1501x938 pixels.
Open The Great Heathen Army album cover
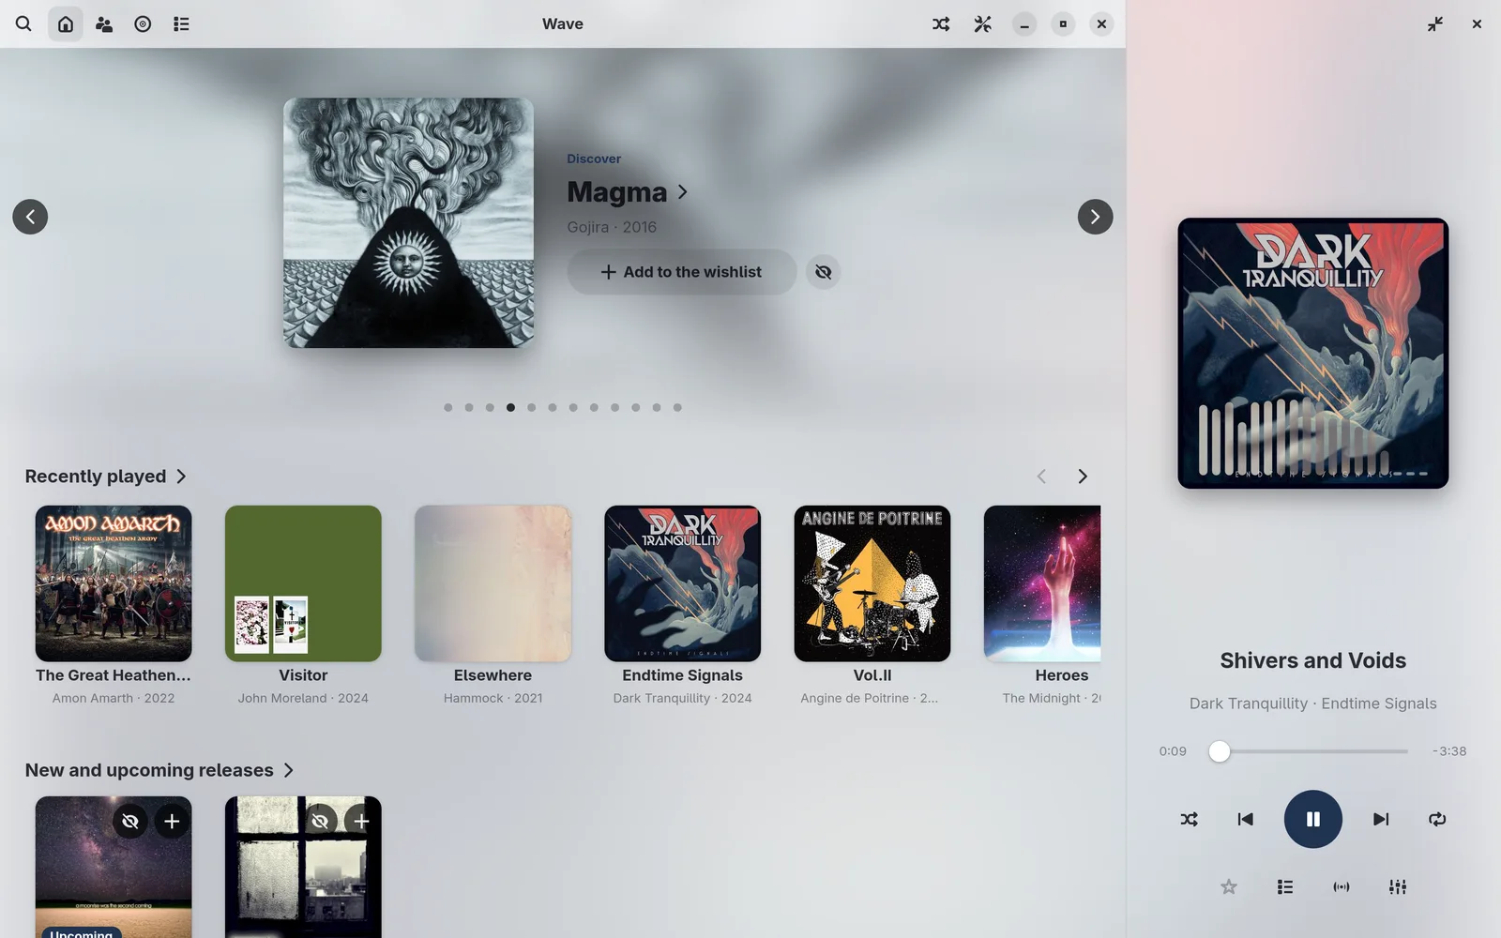click(x=114, y=583)
